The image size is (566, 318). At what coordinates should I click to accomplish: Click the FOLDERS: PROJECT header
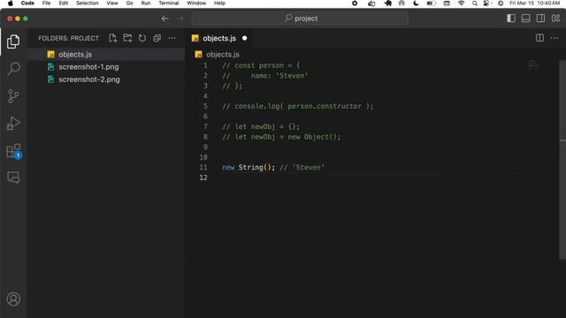tap(69, 38)
